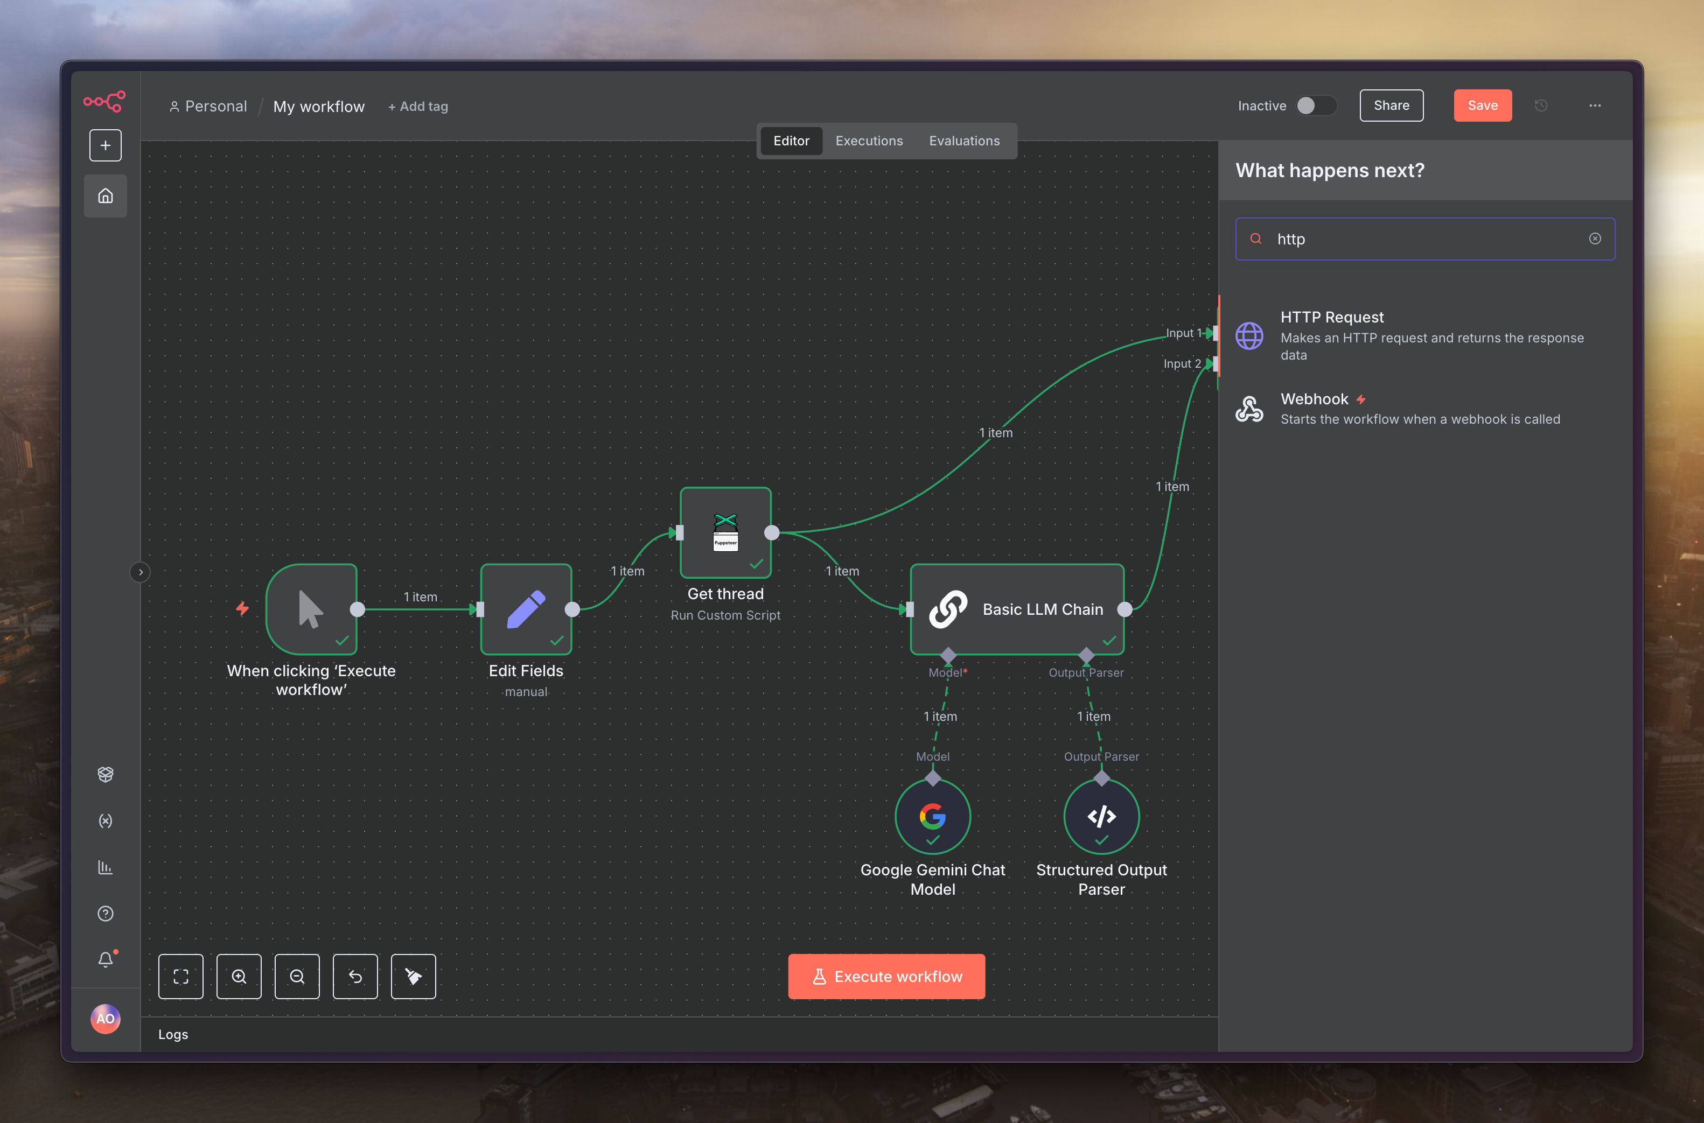
Task: Click the plus button in the left sidebar
Action: (106, 145)
